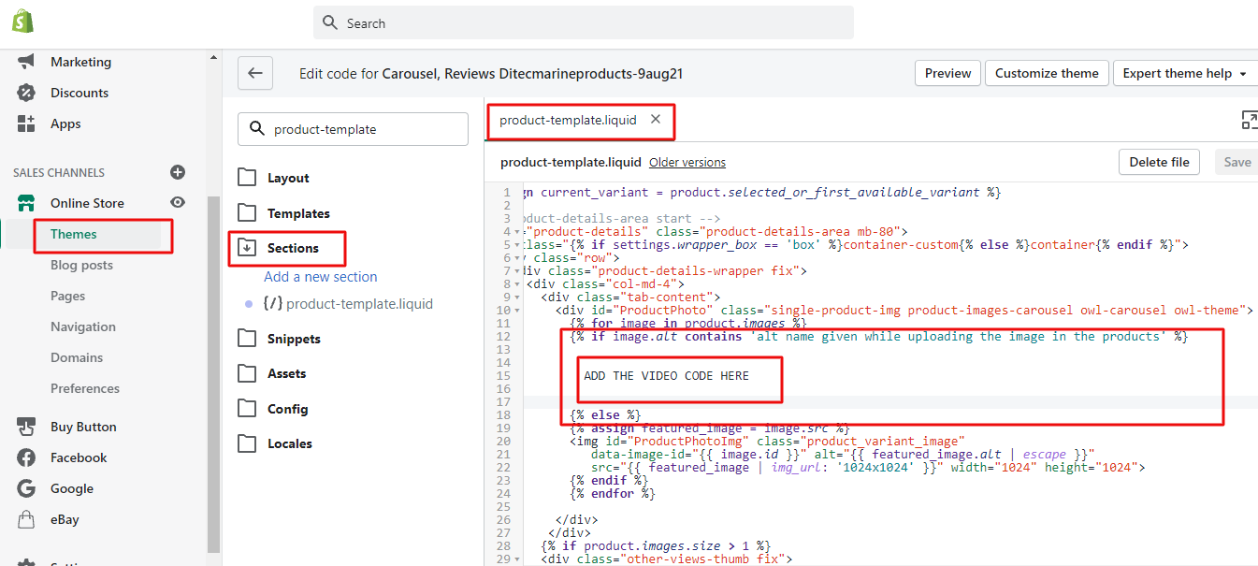Select Themes in the sidebar
Viewport: 1258px width, 566px height.
point(74,234)
